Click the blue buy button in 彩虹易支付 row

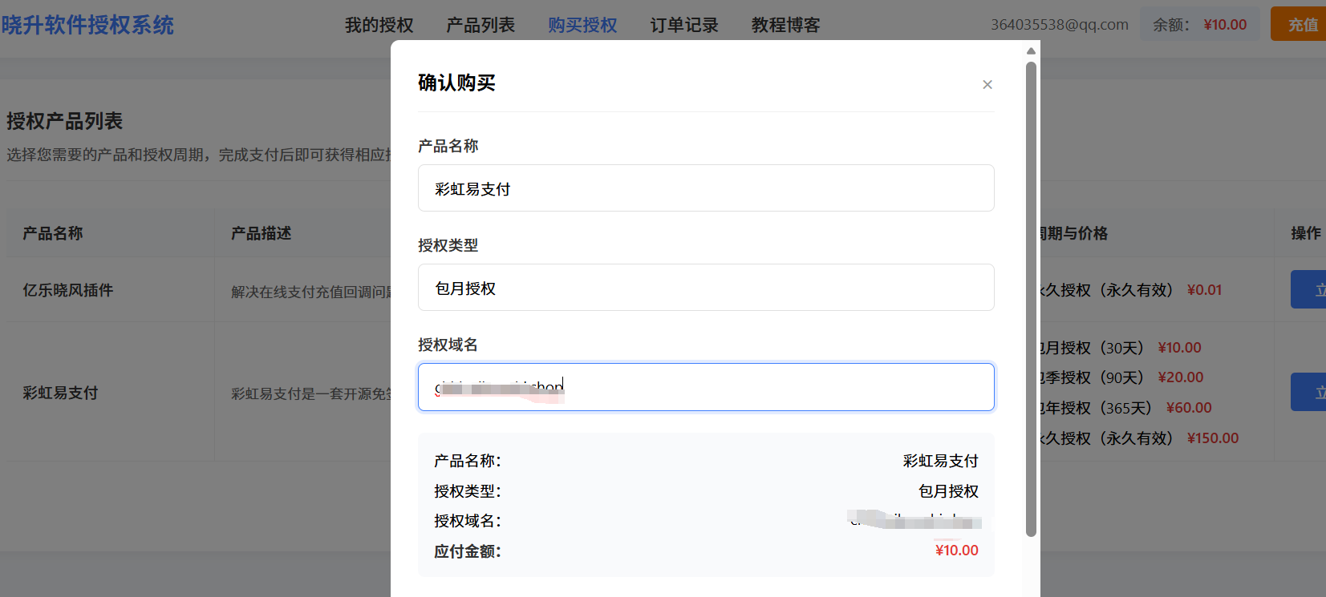click(1309, 393)
